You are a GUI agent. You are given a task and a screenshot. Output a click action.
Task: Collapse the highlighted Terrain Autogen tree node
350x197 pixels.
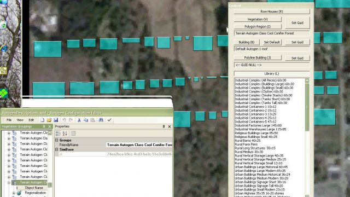click(x=9, y=182)
